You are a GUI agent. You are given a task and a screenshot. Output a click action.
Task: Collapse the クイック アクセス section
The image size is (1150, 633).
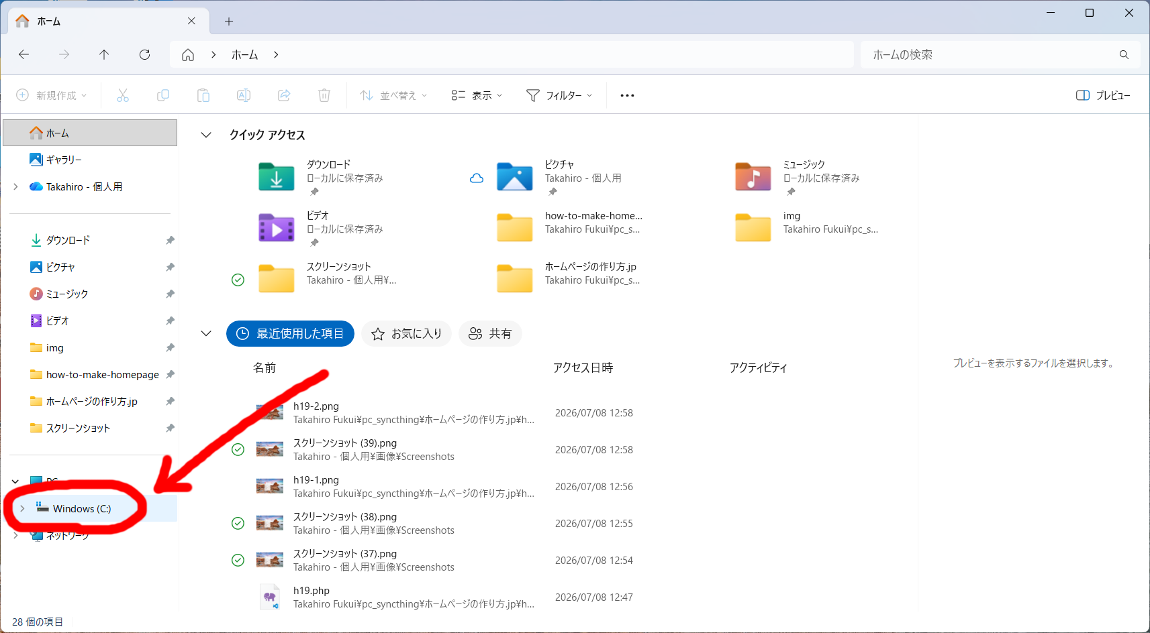click(206, 135)
